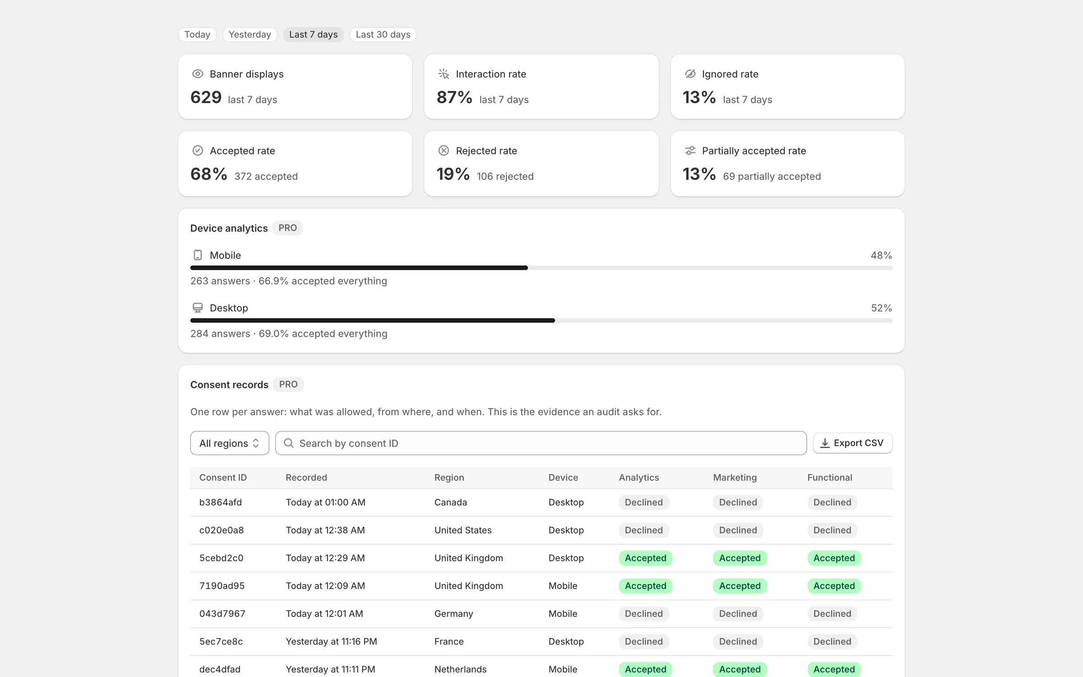Click the Recorded column header
The width and height of the screenshot is (1083, 677).
point(306,478)
